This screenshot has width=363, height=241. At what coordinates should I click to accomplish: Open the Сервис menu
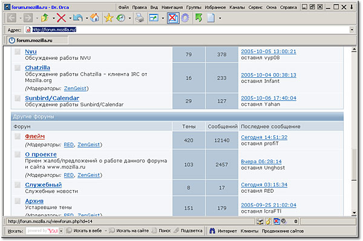pos(255,7)
